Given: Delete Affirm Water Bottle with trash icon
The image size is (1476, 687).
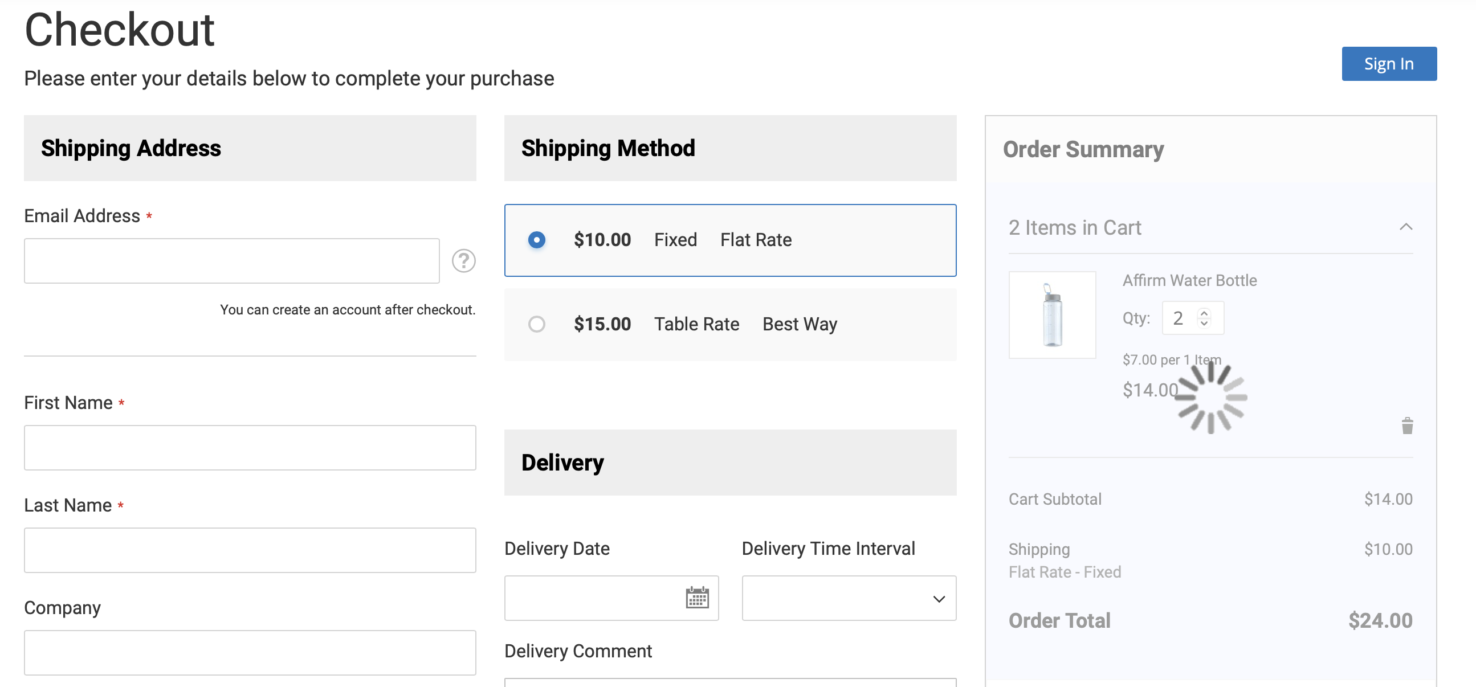Looking at the screenshot, I should click(1406, 426).
